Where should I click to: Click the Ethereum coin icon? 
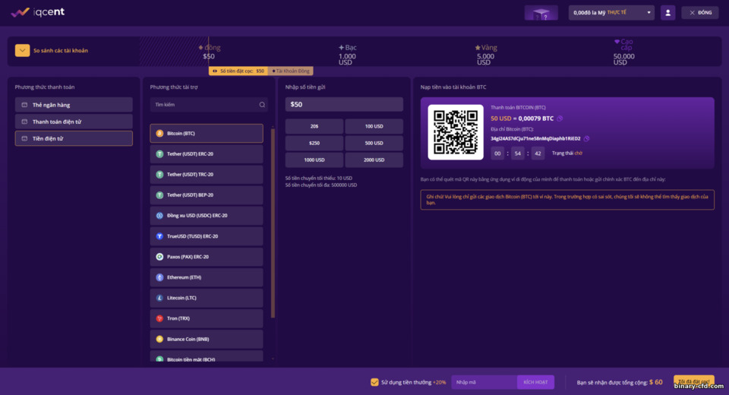pos(159,277)
